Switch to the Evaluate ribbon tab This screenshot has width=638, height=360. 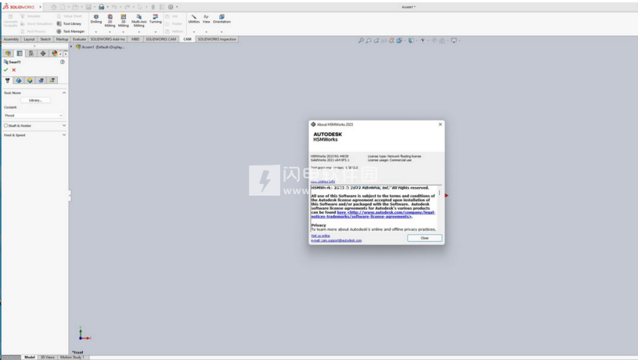click(x=79, y=39)
